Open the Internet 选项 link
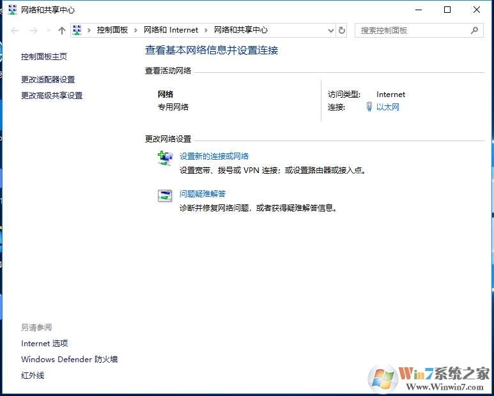This screenshot has height=396, width=494. coord(44,344)
